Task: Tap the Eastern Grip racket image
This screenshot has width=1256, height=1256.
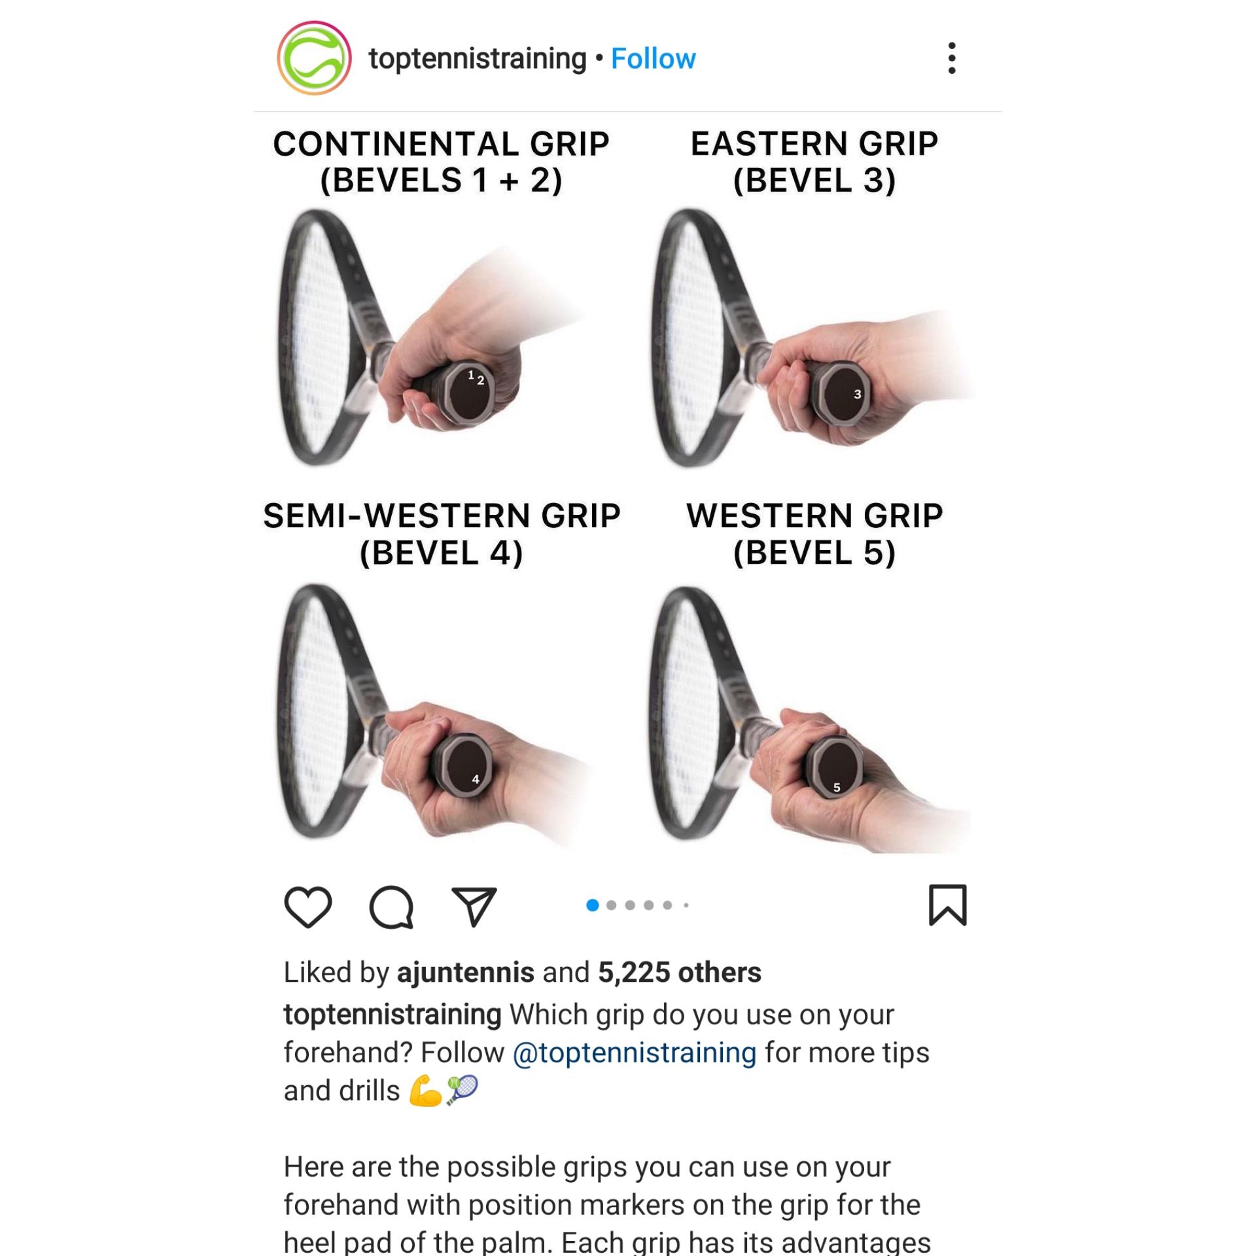Action: click(x=811, y=337)
